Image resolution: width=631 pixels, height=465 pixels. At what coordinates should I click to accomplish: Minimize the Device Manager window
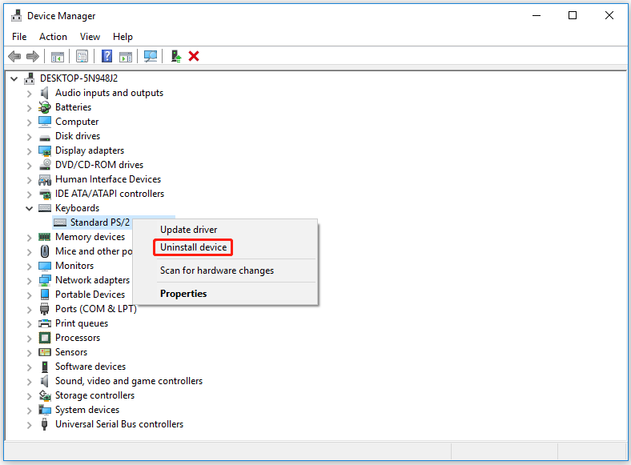537,16
